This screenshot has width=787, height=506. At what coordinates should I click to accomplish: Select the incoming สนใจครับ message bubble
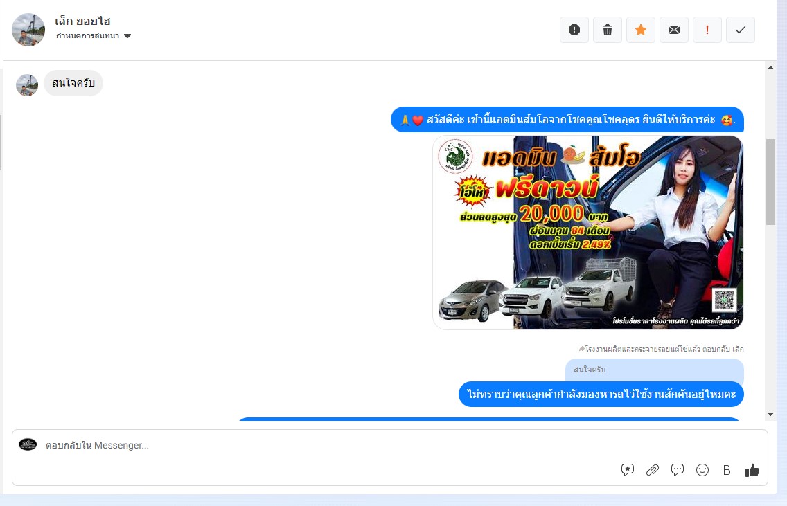click(x=73, y=83)
